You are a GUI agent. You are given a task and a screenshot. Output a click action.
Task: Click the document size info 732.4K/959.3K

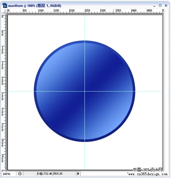pos(49,174)
